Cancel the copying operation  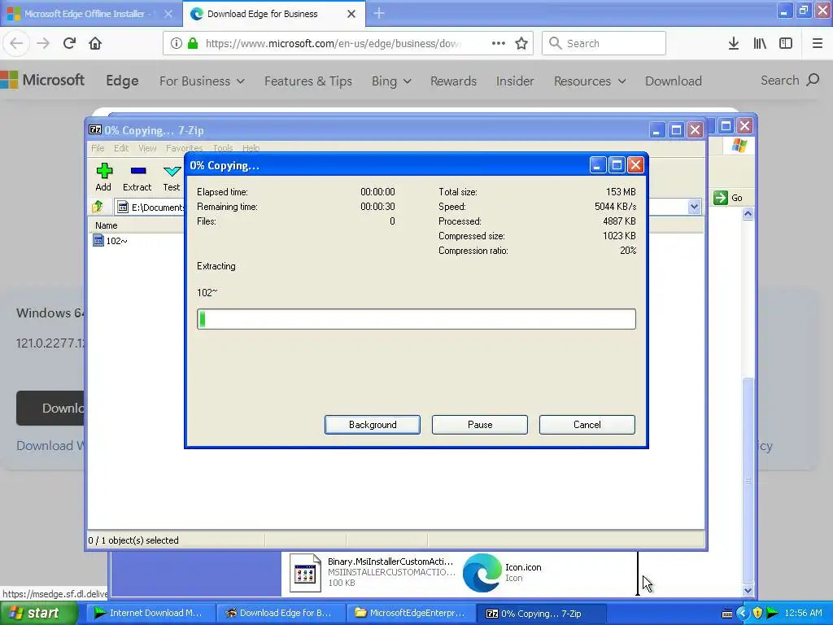(x=587, y=425)
